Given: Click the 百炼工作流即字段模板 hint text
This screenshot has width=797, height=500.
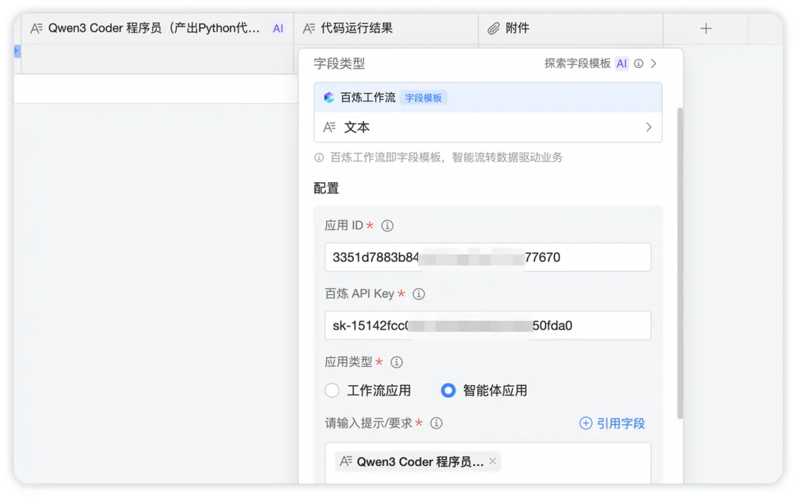Looking at the screenshot, I should click(x=446, y=158).
